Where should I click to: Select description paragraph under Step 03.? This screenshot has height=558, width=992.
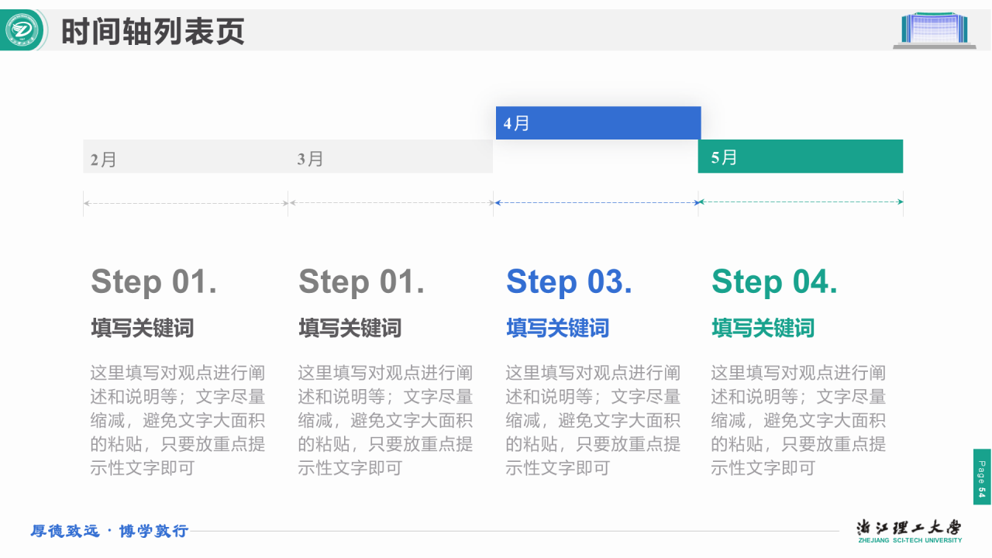594,420
